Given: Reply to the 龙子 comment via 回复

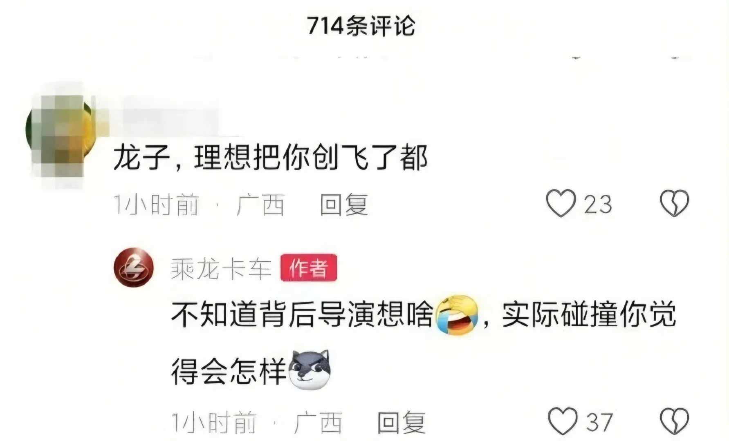Looking at the screenshot, I should pos(344,205).
